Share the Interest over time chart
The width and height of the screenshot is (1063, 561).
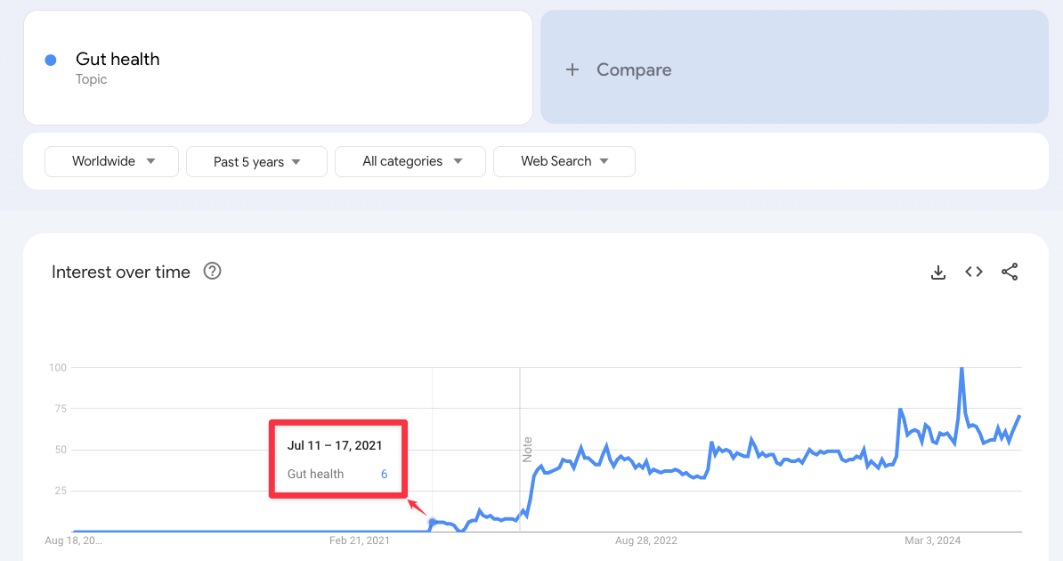coord(1010,272)
